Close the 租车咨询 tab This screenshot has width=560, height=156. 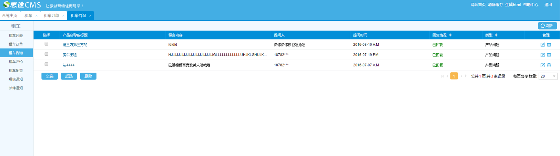pyautogui.click(x=90, y=16)
